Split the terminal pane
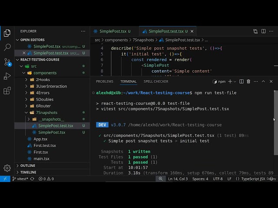The image size is (278, 208). click(x=242, y=81)
